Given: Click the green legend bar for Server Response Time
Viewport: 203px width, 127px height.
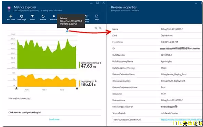Looking at the screenshot, I should (79, 65).
